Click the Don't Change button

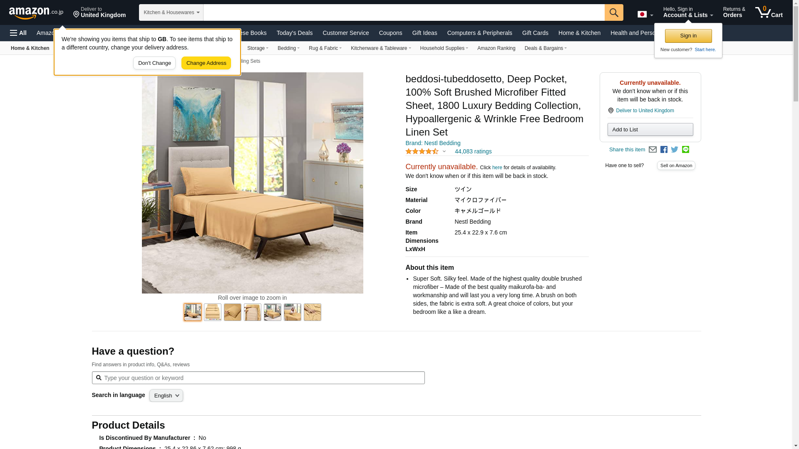coord(154,63)
